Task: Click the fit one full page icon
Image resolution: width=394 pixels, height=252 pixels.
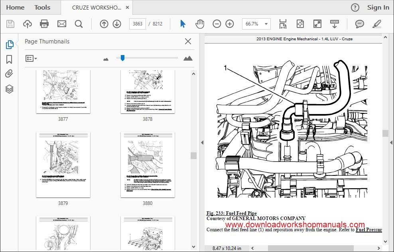Action: (x=300, y=24)
